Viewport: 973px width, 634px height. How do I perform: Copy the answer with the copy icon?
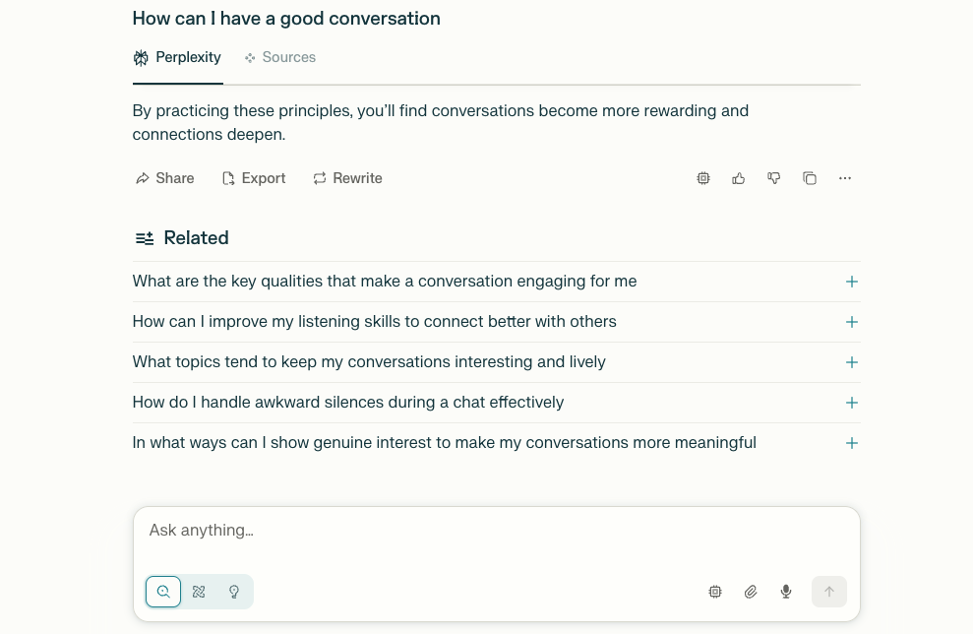point(810,178)
